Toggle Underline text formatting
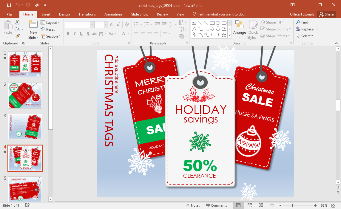 [x=81, y=34]
